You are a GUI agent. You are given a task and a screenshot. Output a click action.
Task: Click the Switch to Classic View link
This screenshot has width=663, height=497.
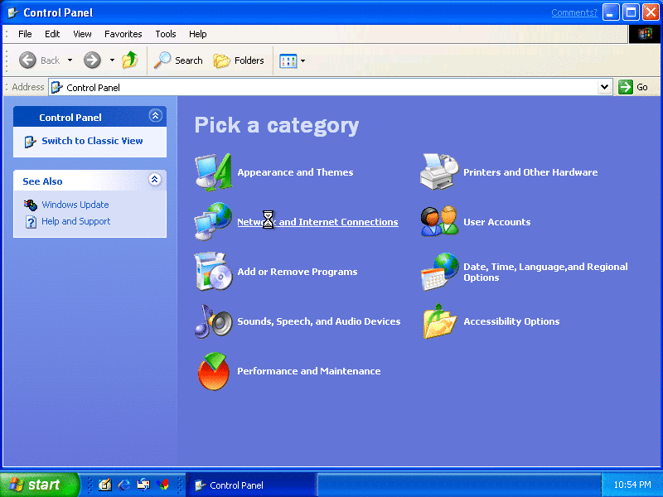[x=92, y=141]
